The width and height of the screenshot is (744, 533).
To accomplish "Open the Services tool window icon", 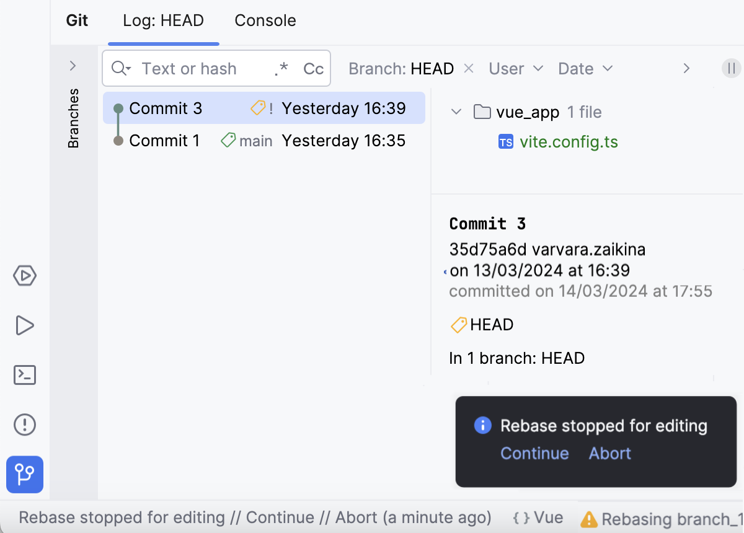I will point(25,276).
